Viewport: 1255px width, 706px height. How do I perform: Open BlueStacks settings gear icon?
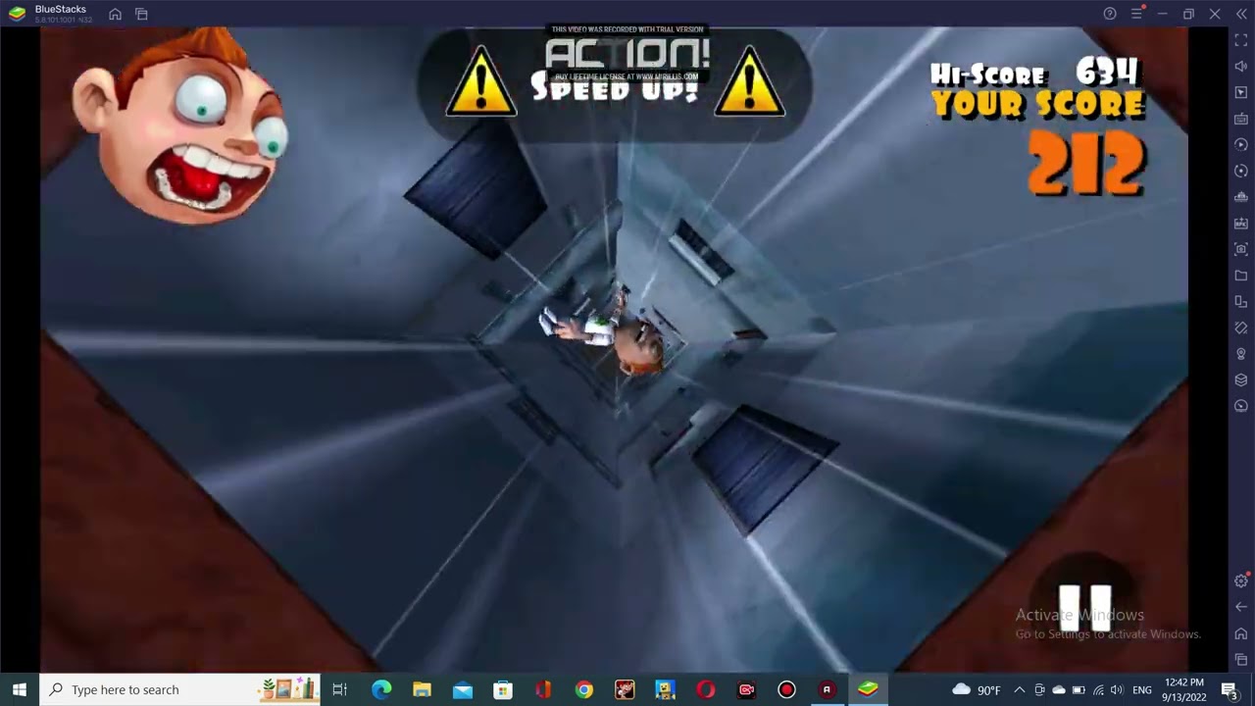click(1240, 580)
